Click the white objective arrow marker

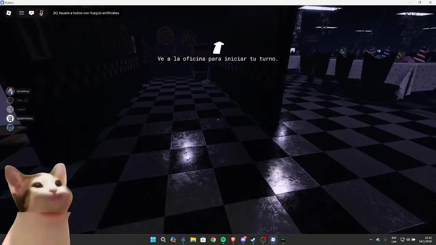(218, 48)
